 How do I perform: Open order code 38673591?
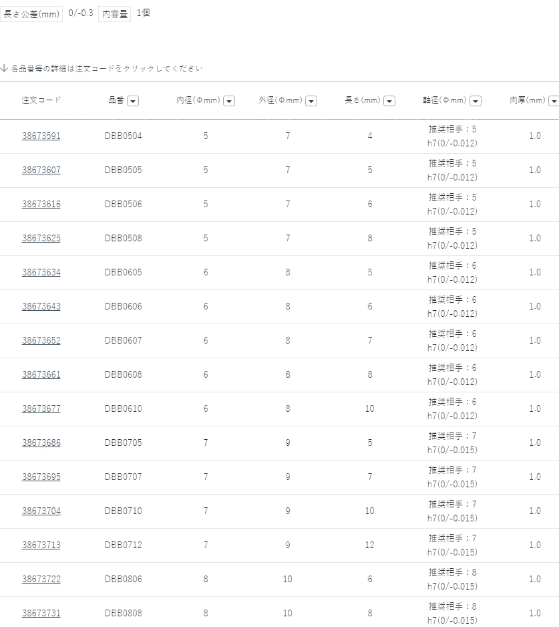pyautogui.click(x=41, y=136)
